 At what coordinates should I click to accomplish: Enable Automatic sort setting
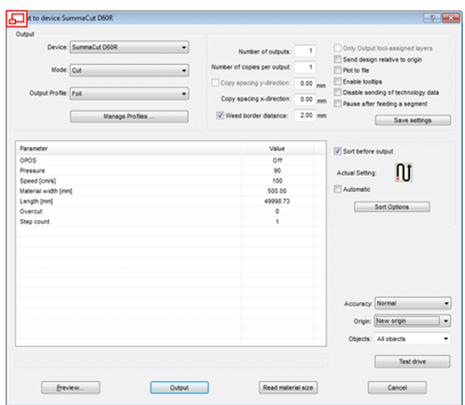(x=338, y=189)
